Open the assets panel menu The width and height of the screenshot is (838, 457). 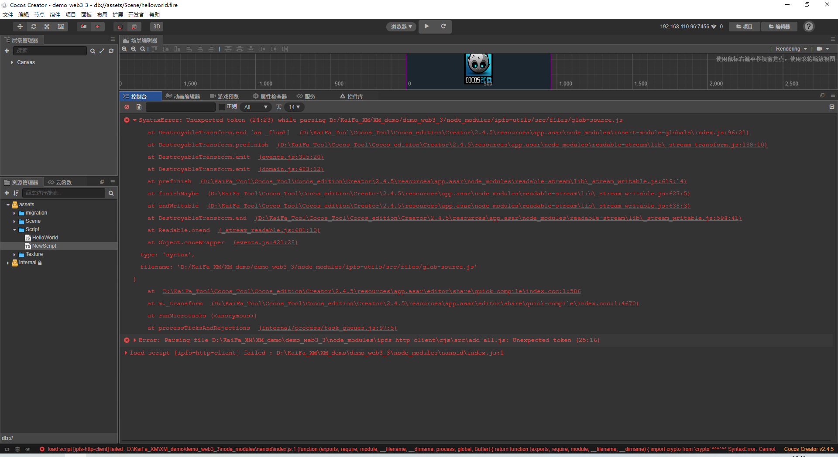coord(113,182)
